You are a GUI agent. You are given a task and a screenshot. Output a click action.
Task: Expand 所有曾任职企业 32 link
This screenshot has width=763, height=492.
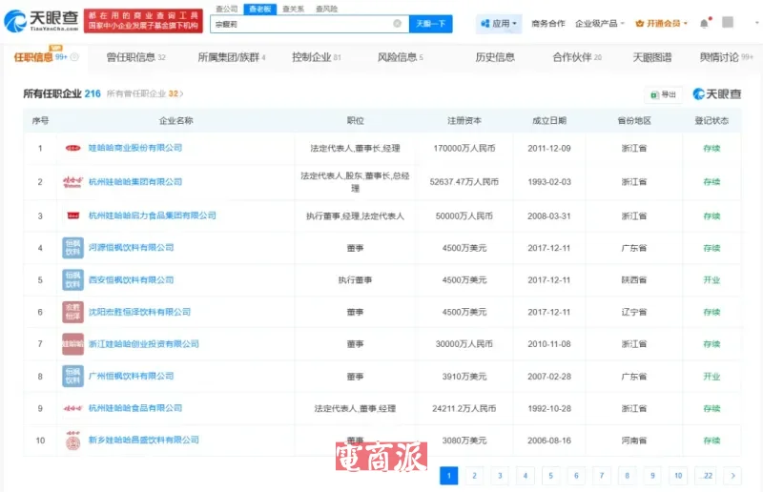point(145,93)
